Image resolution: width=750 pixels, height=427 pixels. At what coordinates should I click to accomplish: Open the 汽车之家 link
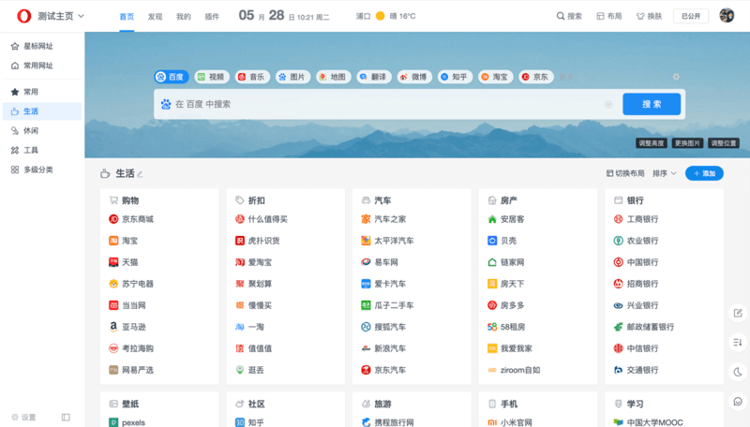pos(383,219)
